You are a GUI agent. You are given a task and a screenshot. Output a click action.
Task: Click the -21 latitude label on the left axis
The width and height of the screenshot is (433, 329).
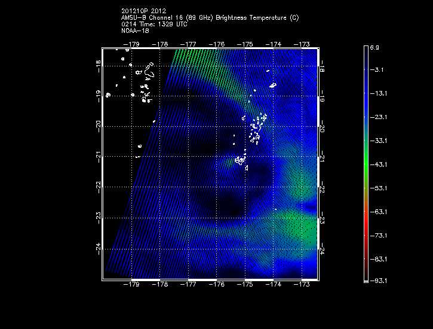click(97, 157)
